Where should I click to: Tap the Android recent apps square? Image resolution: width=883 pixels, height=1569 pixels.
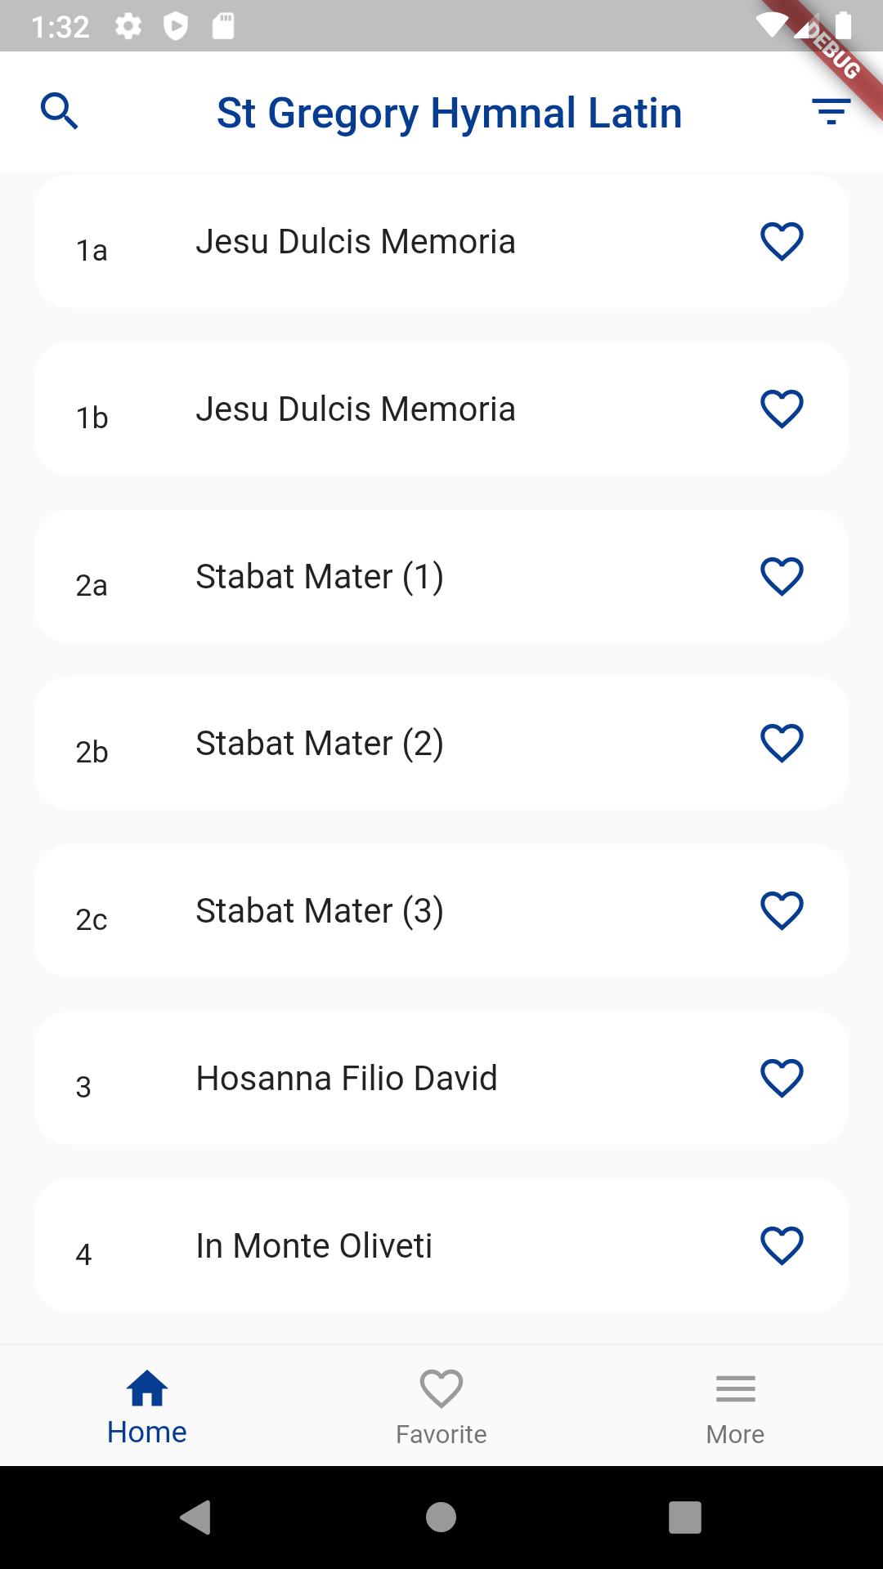tap(685, 1518)
